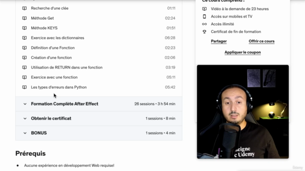Click duration 05:42 of erreurs lesson
Screen dimensions: 305x171
coord(170,87)
